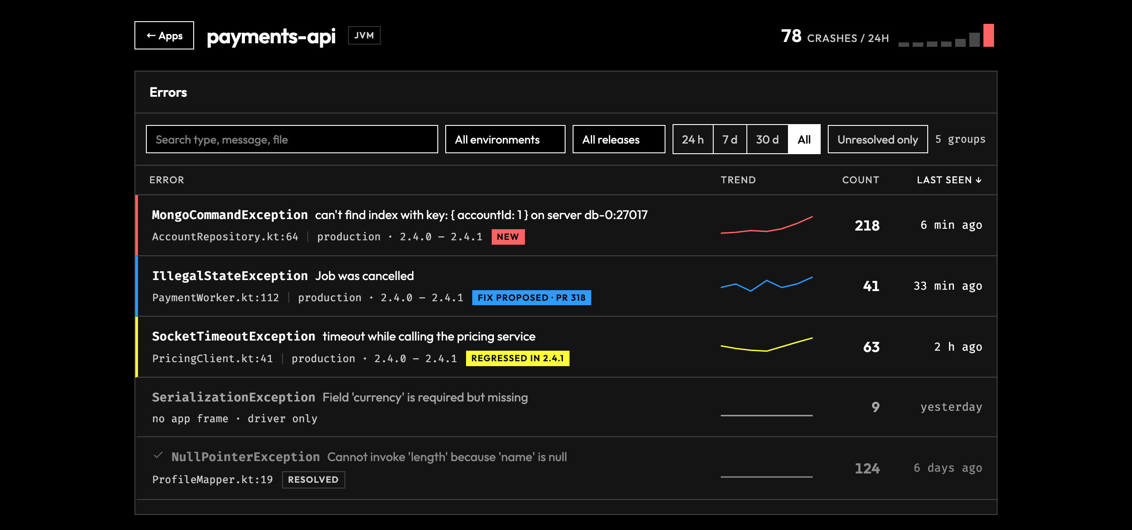Click the blue trend sparkline for IllegalStateException
The image size is (1132, 530).
pos(766,284)
